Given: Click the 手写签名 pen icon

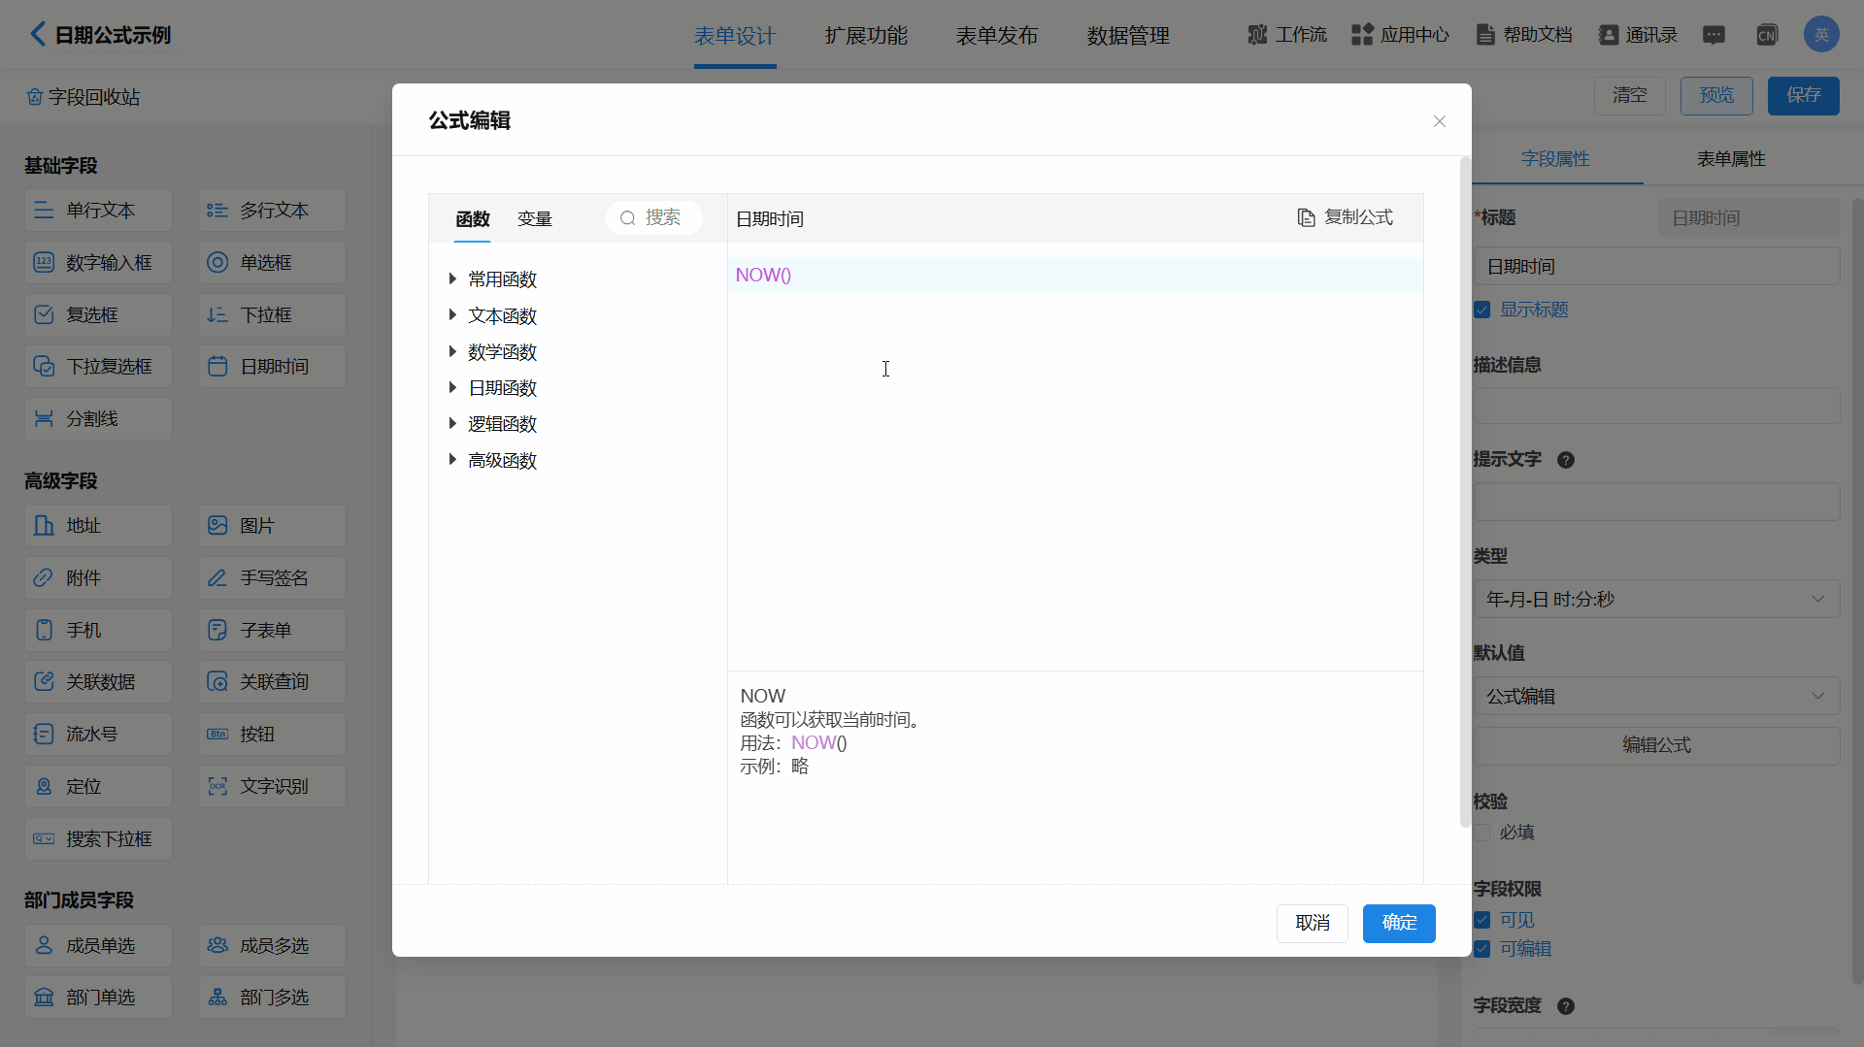Looking at the screenshot, I should pos(217,577).
